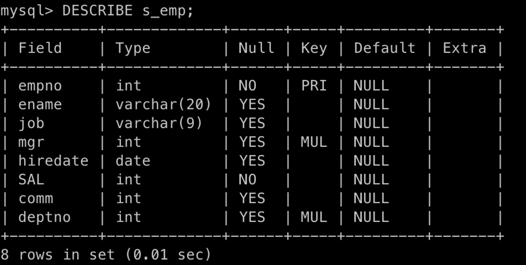526x265 pixels.
Task: Click the Type column header
Action: click(133, 48)
